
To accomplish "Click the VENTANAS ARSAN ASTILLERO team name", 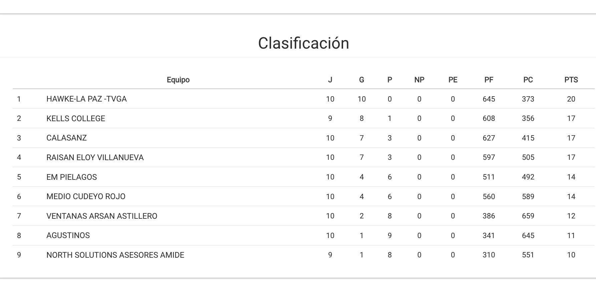I will [x=102, y=216].
